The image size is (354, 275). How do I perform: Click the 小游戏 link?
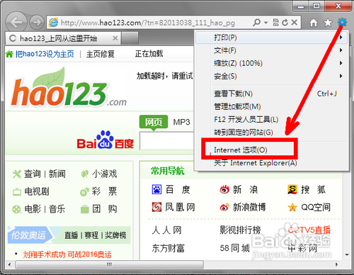(x=105, y=174)
